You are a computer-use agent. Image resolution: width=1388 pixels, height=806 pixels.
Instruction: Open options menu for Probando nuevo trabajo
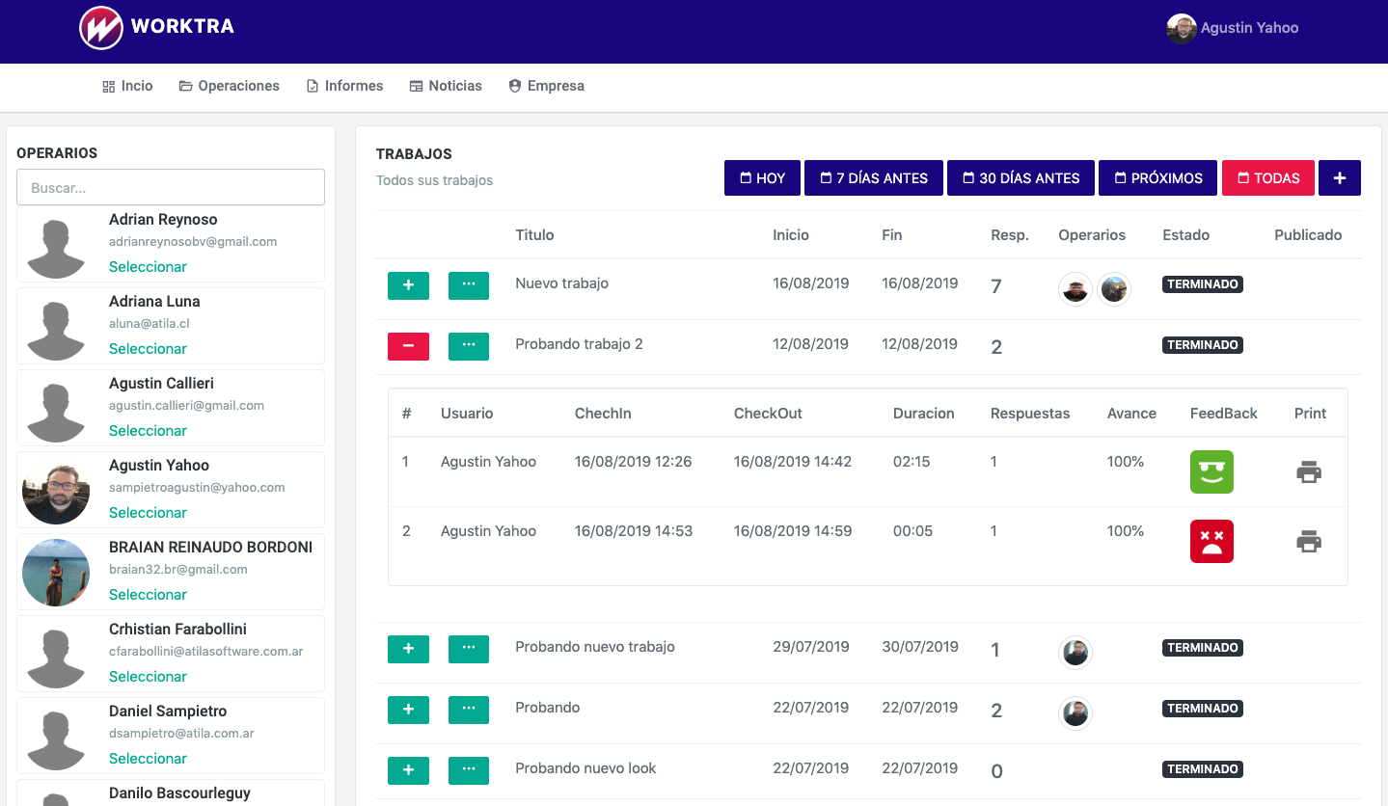pos(469,649)
